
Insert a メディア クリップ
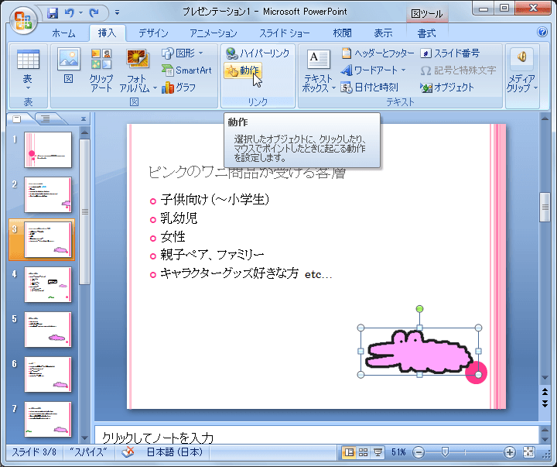click(x=521, y=70)
